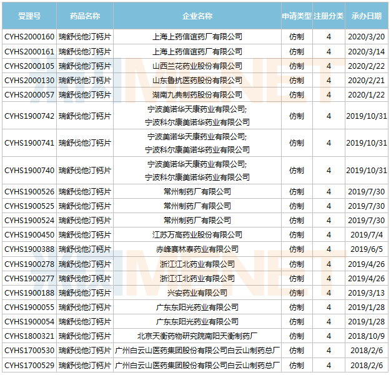Select cell CYHS1900277
The image size is (391, 375).
coord(29,279)
